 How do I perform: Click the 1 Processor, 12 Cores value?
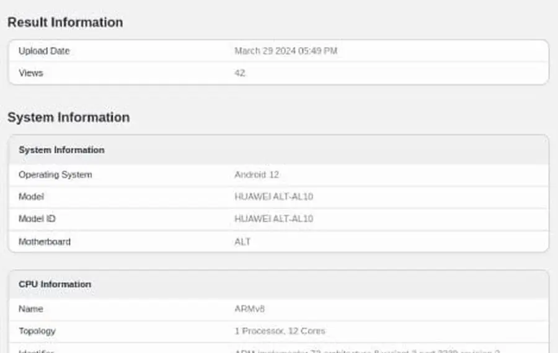point(280,331)
